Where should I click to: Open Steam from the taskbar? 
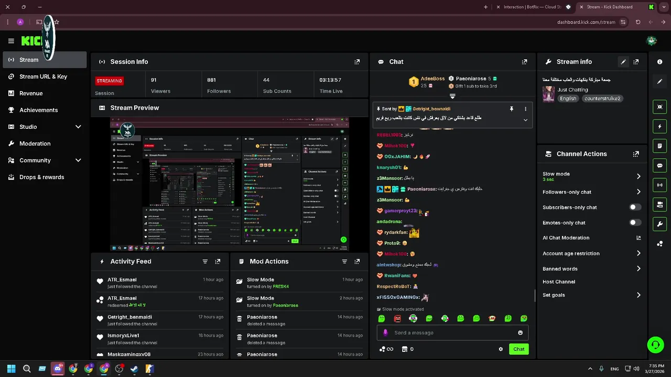[x=134, y=369]
